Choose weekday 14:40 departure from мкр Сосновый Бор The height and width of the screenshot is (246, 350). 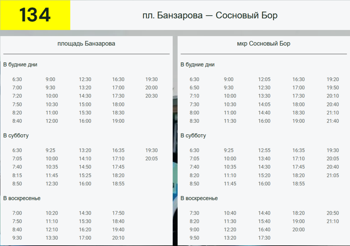tap(264, 113)
